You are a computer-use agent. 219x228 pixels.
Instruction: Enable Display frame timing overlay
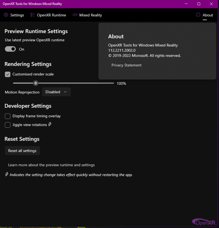click(8, 116)
